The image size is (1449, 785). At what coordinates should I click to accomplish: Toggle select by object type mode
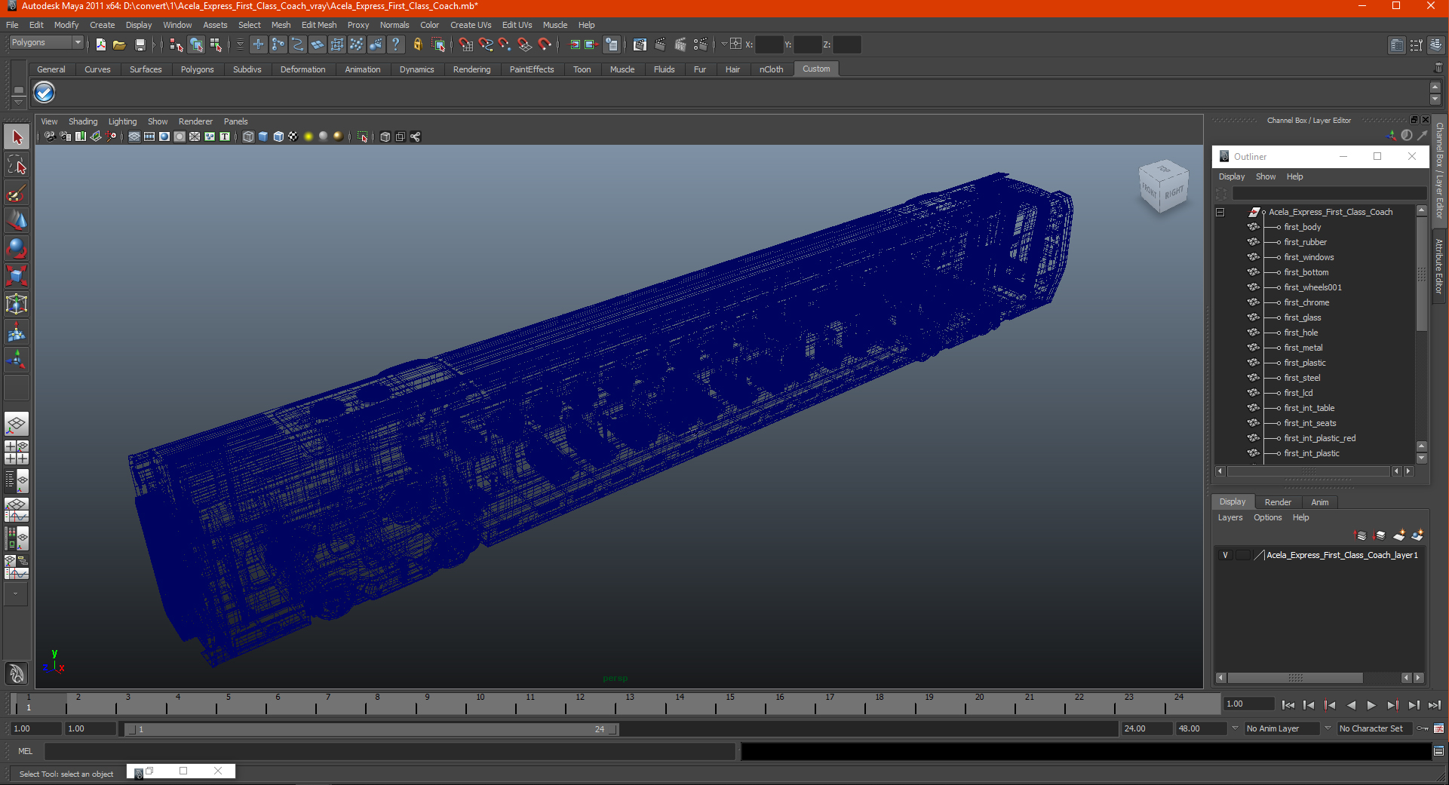pos(196,44)
